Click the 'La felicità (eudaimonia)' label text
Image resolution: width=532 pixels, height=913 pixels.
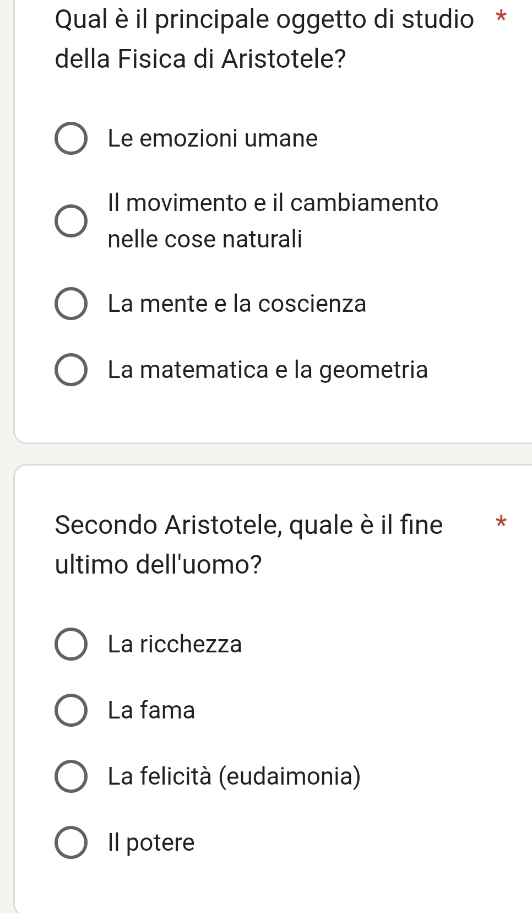coord(234,776)
